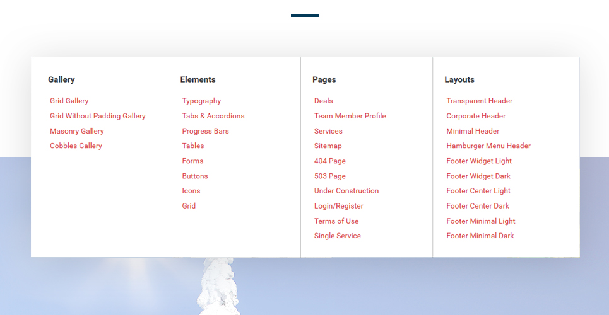Open Single Service page
This screenshot has width=609, height=315.
[338, 236]
